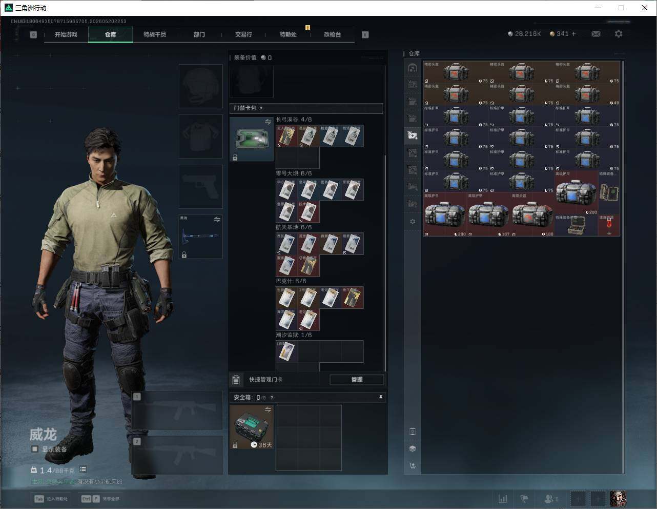This screenshot has width=657, height=509.
Task: Select primary weapon slot 2
Action: pos(177,455)
